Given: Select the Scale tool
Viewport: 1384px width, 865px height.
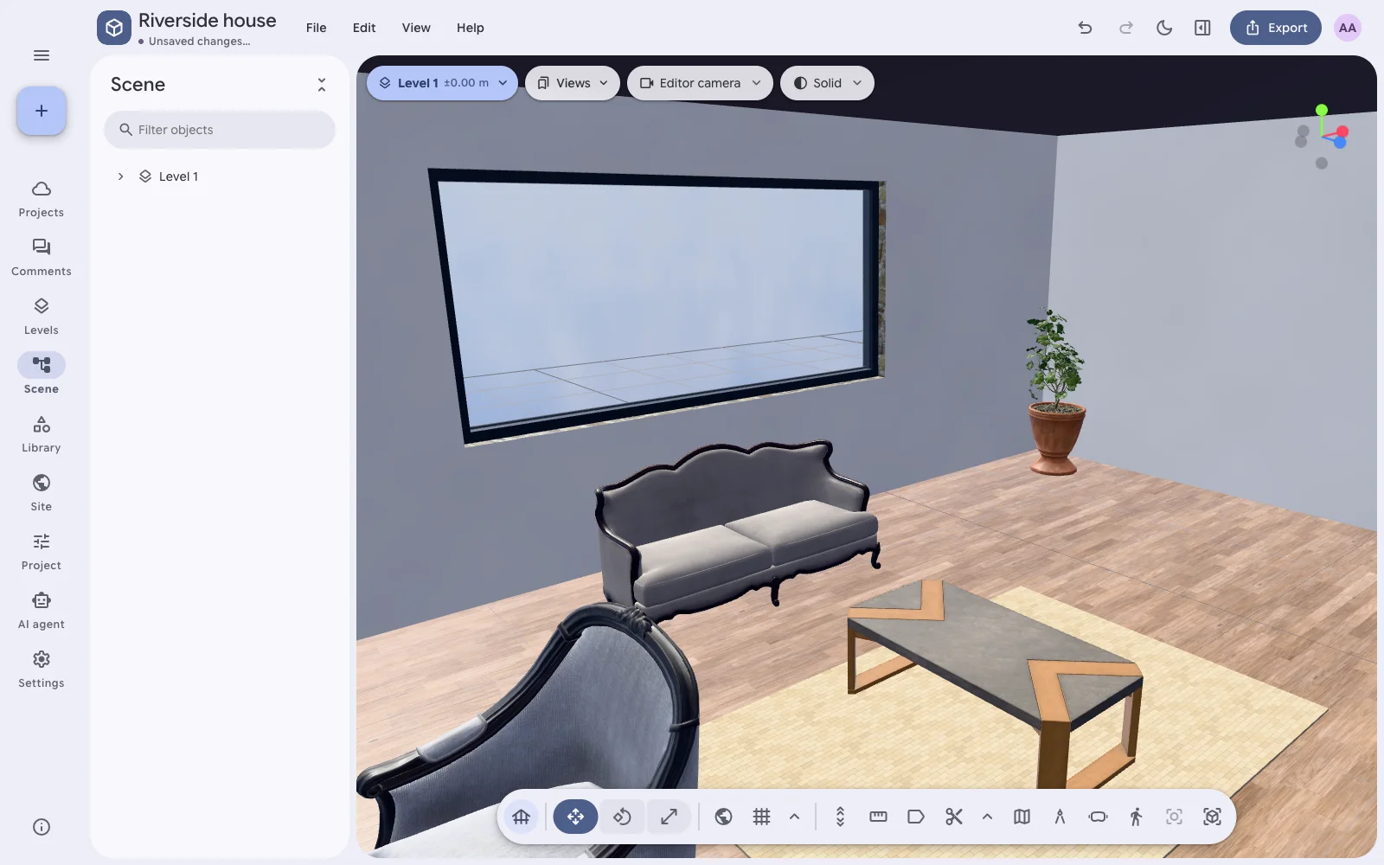Looking at the screenshot, I should pyautogui.click(x=669, y=817).
